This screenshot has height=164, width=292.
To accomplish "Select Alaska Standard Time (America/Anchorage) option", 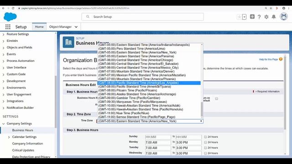I will pos(149,94).
